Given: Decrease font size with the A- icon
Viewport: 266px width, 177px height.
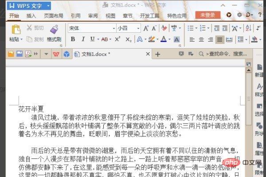Looking at the screenshot, I should pyautogui.click(x=154, y=28).
